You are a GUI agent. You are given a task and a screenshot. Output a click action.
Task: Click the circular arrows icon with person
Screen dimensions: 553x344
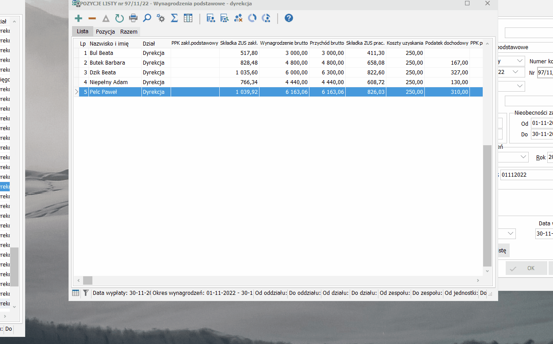tap(266, 18)
